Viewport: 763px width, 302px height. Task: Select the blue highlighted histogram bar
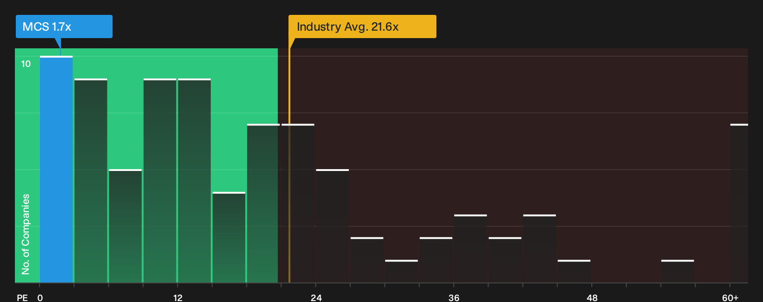point(56,170)
